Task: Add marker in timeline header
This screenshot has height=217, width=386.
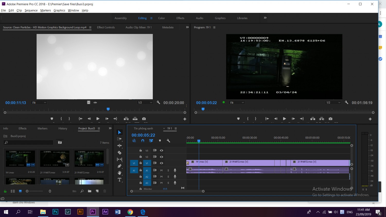Action: [x=160, y=141]
